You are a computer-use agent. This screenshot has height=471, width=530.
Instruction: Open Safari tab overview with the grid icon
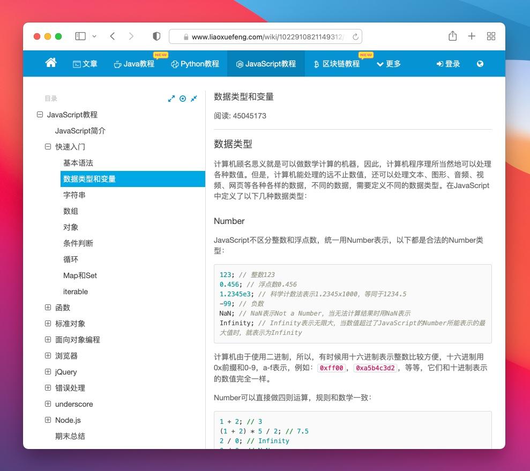(x=491, y=36)
